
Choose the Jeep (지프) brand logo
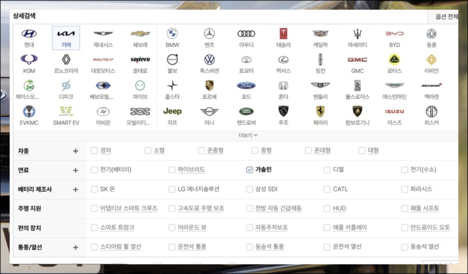click(x=172, y=111)
